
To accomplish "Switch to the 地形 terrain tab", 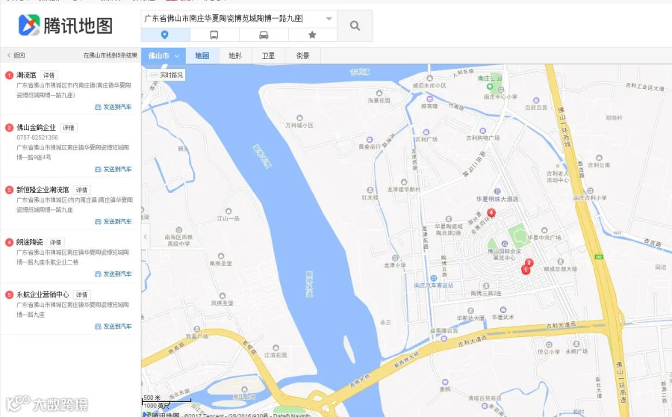I will click(235, 56).
